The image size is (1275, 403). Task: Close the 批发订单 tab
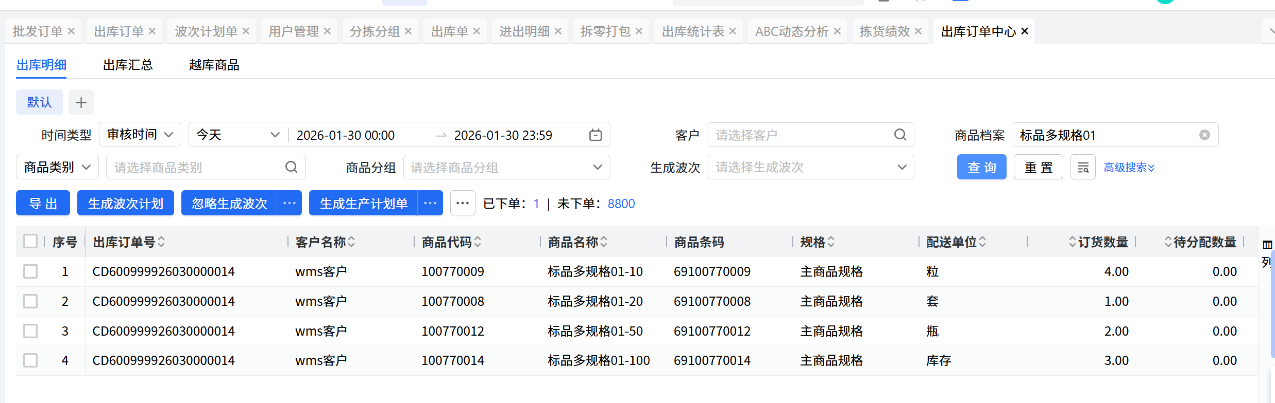[x=71, y=31]
